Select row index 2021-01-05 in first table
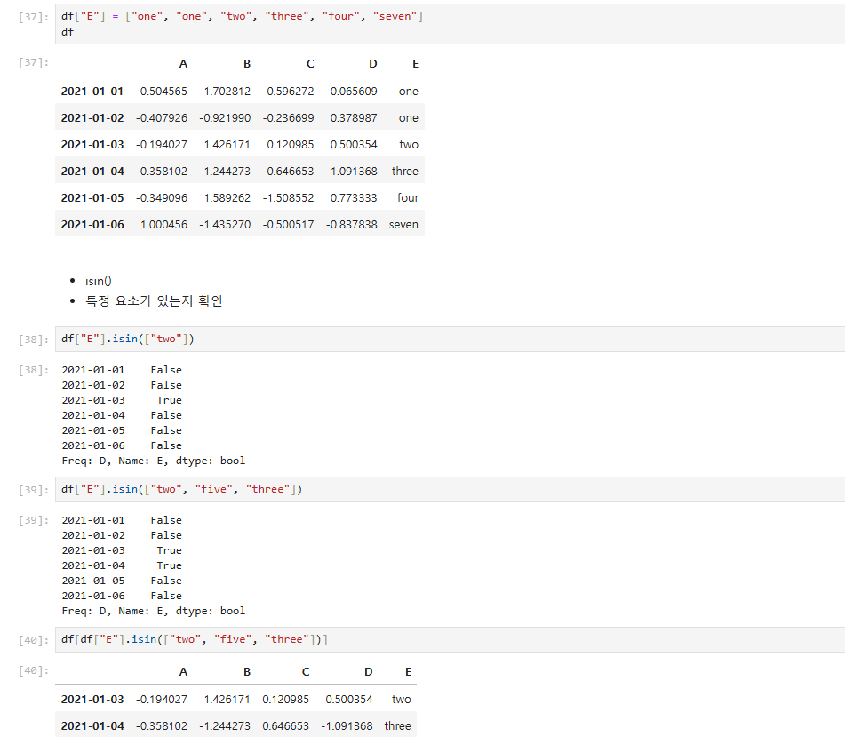Viewport: 845px width, 737px height. [92, 198]
